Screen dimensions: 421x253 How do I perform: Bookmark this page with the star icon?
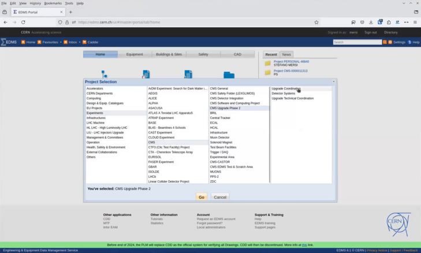point(316,23)
